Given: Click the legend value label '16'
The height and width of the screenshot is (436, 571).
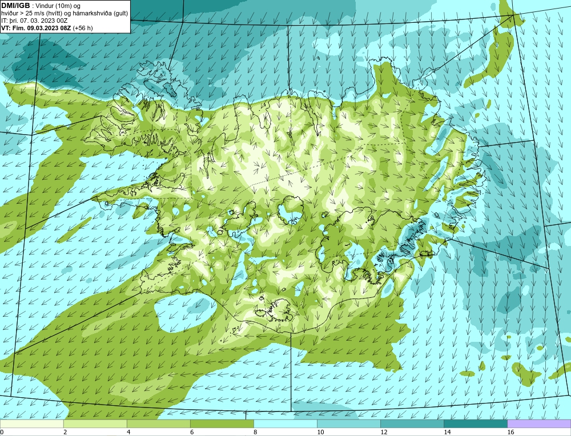Looking at the screenshot, I should pyautogui.click(x=510, y=432).
